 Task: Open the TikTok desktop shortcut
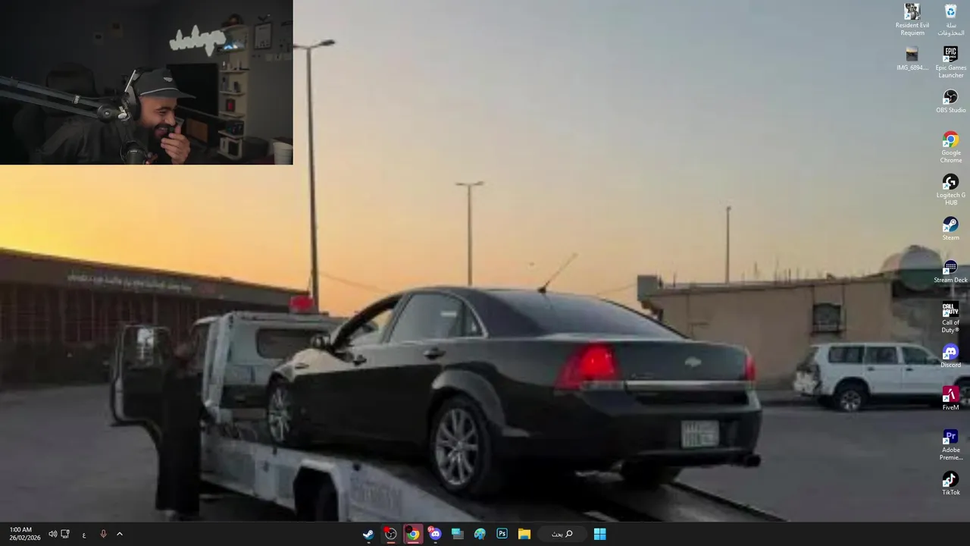coord(950,484)
